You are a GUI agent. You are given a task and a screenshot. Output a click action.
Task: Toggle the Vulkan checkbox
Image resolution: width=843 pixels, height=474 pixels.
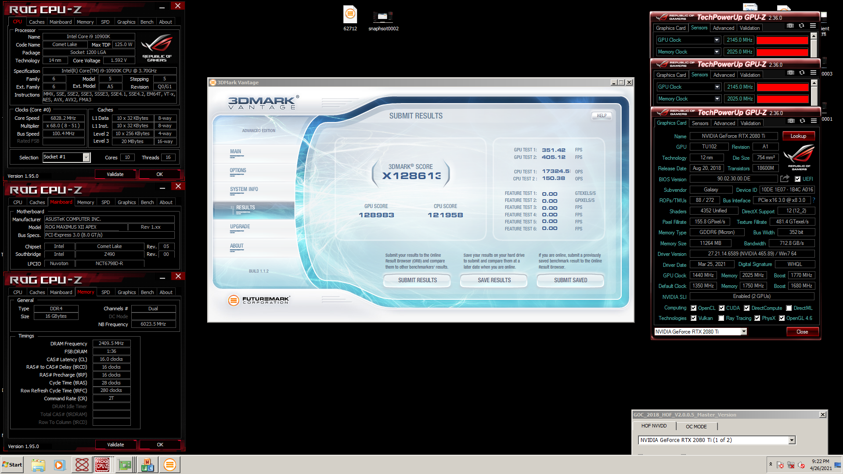[x=694, y=318]
